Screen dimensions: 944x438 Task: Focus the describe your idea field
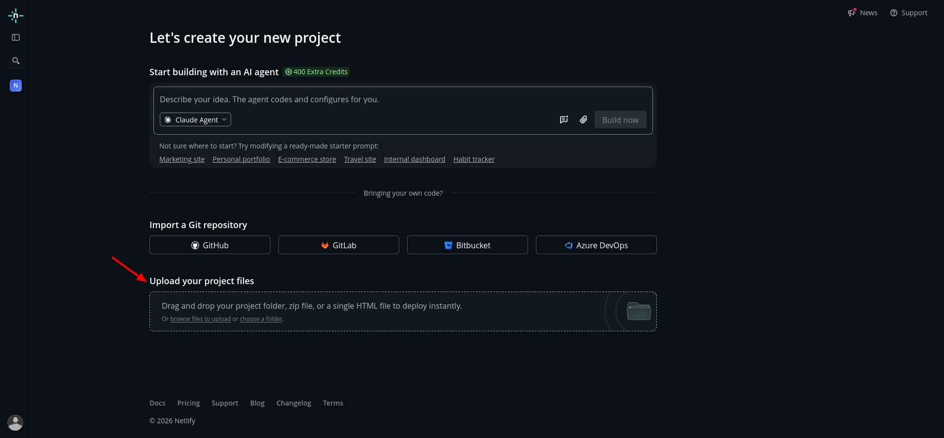click(403, 99)
